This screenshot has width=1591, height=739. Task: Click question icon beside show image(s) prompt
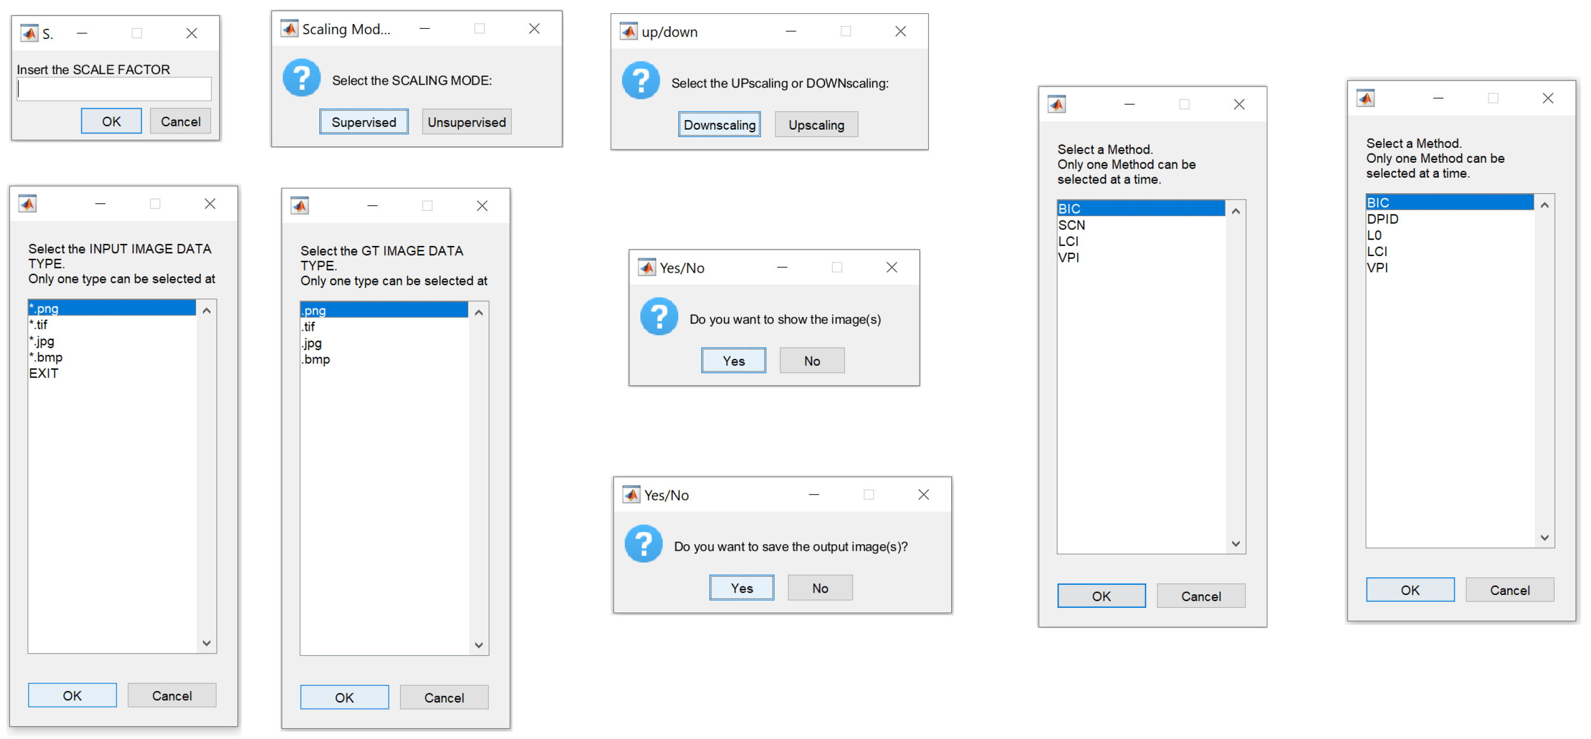pos(659,317)
